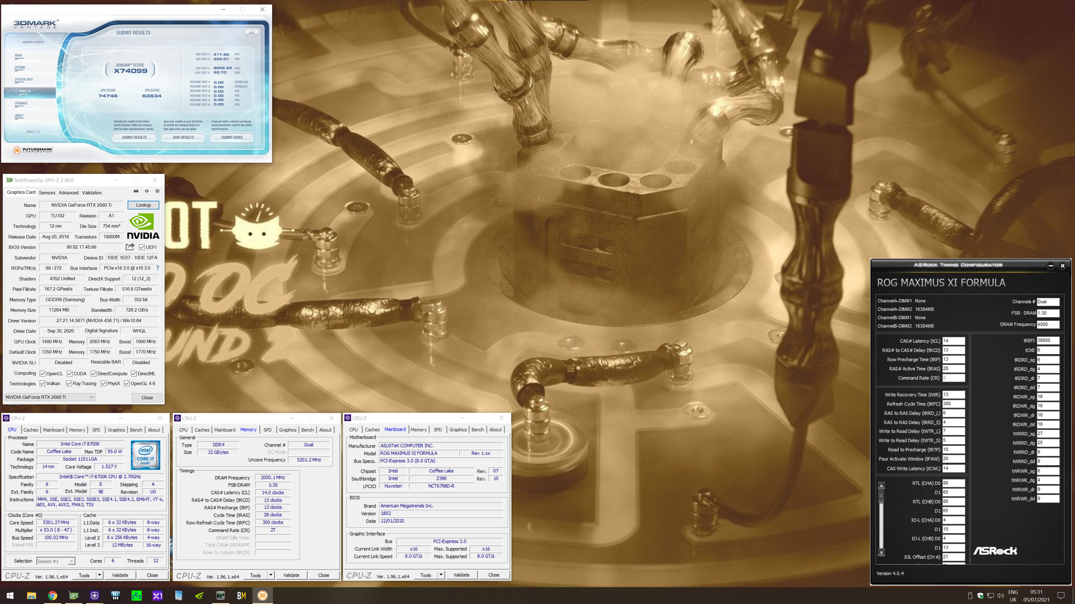
Task: Select OPTIONS in the 3DMark Vantage sidebar
Action: point(20,67)
